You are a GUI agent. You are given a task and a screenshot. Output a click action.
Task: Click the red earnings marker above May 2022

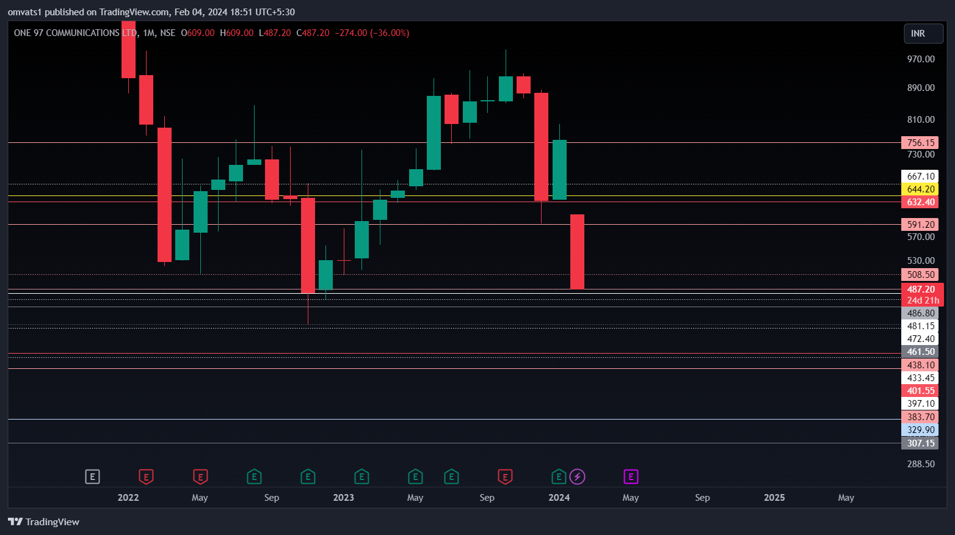point(200,476)
